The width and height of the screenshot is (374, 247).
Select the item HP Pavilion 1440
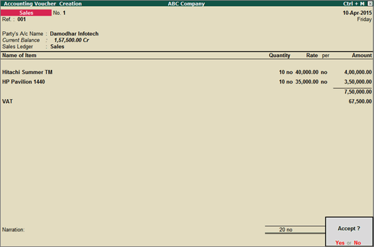click(x=24, y=82)
